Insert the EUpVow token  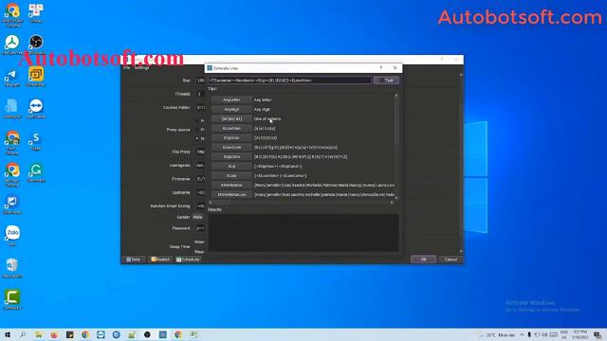tap(231, 137)
